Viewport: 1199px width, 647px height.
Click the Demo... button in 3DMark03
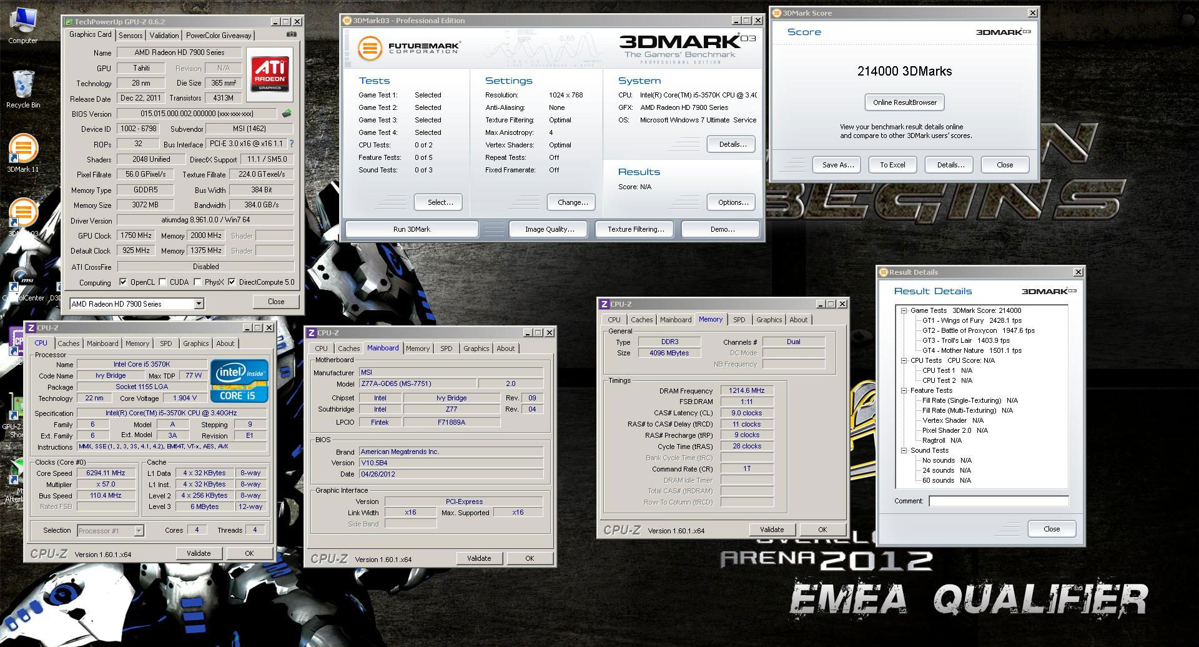tap(722, 229)
